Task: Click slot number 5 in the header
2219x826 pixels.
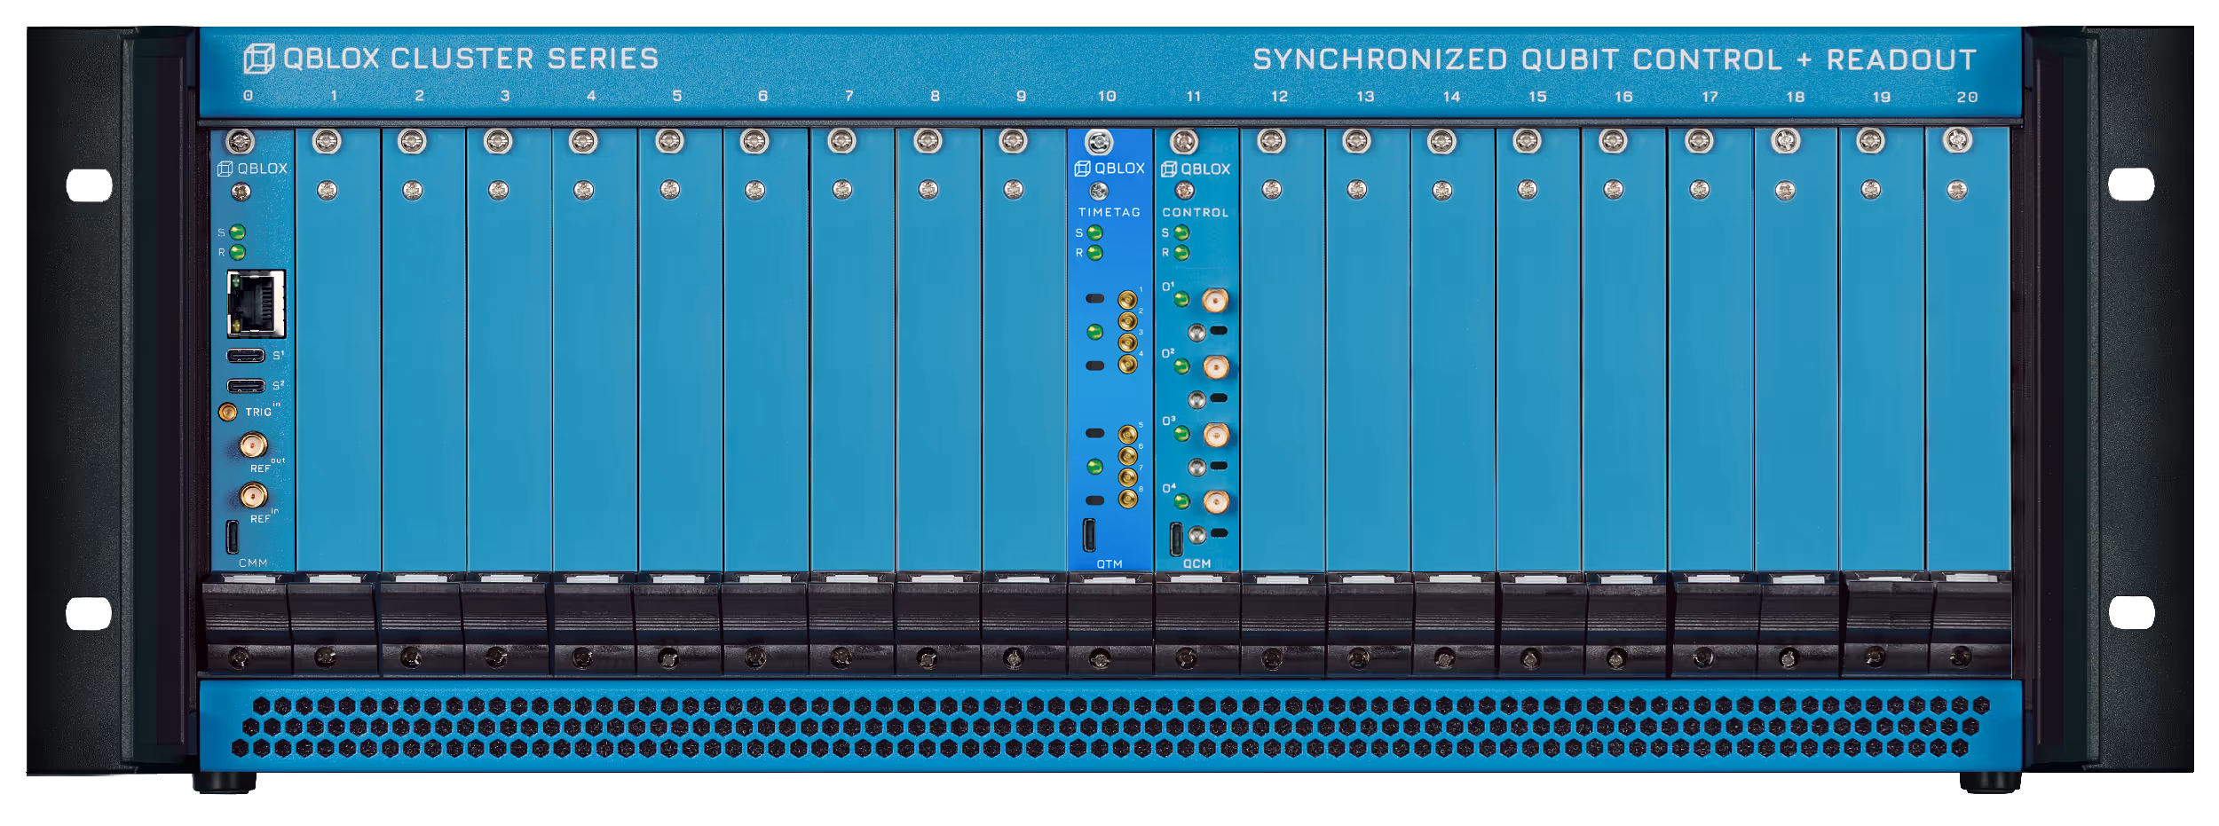Action: pyautogui.click(x=677, y=96)
